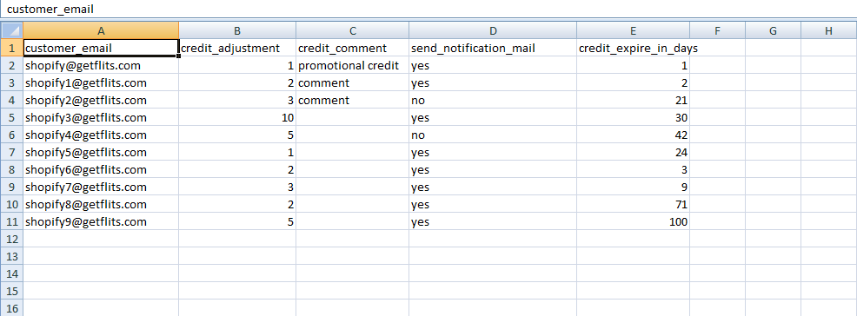
Task: Select the credit_adjustment header cell
Action: (x=237, y=48)
